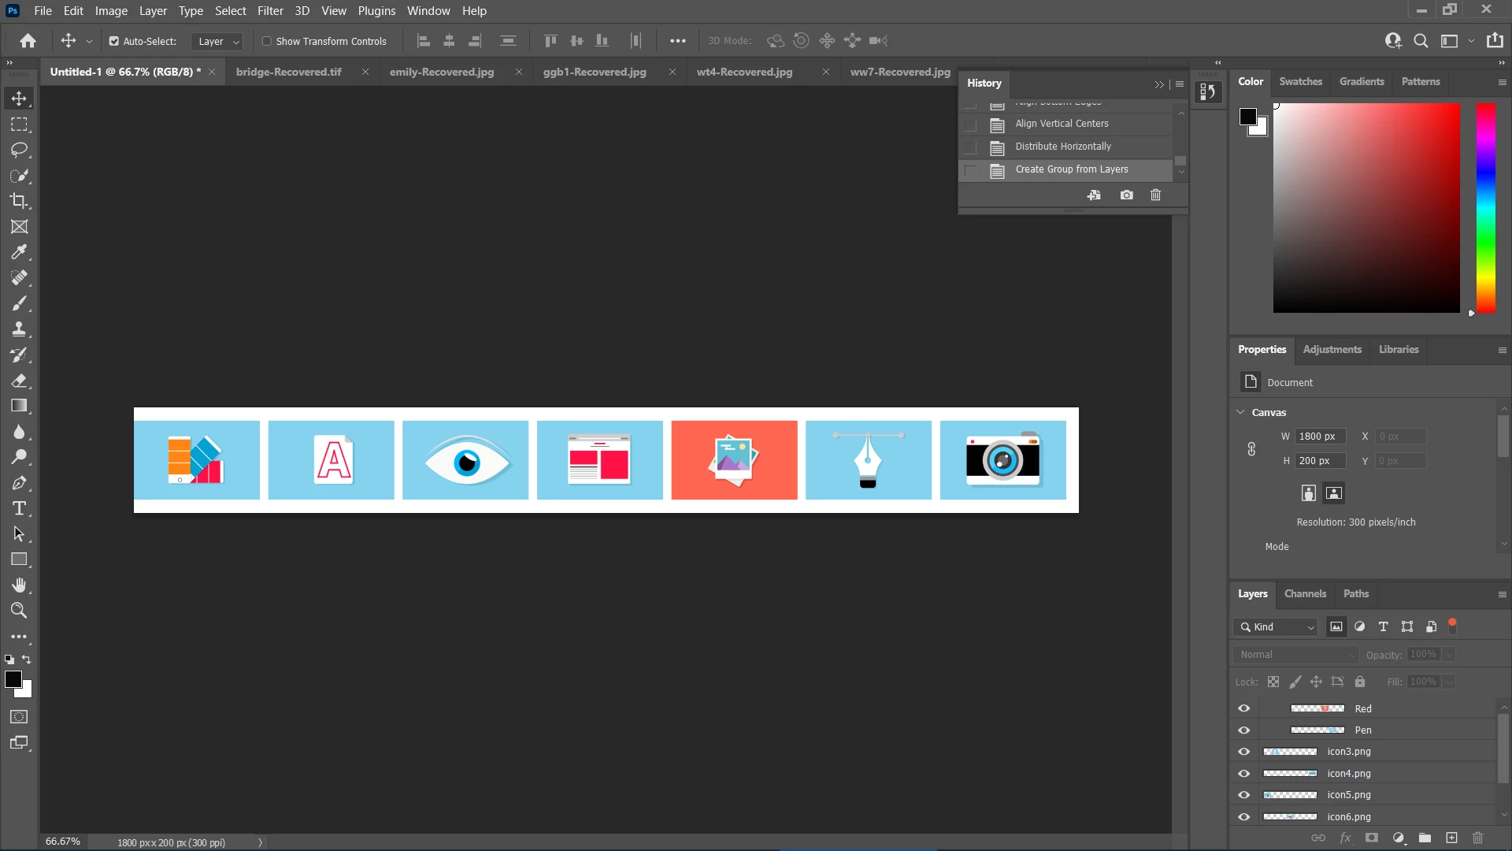Enable Show Transform Controls checkbox
The width and height of the screenshot is (1512, 851).
(x=266, y=41)
